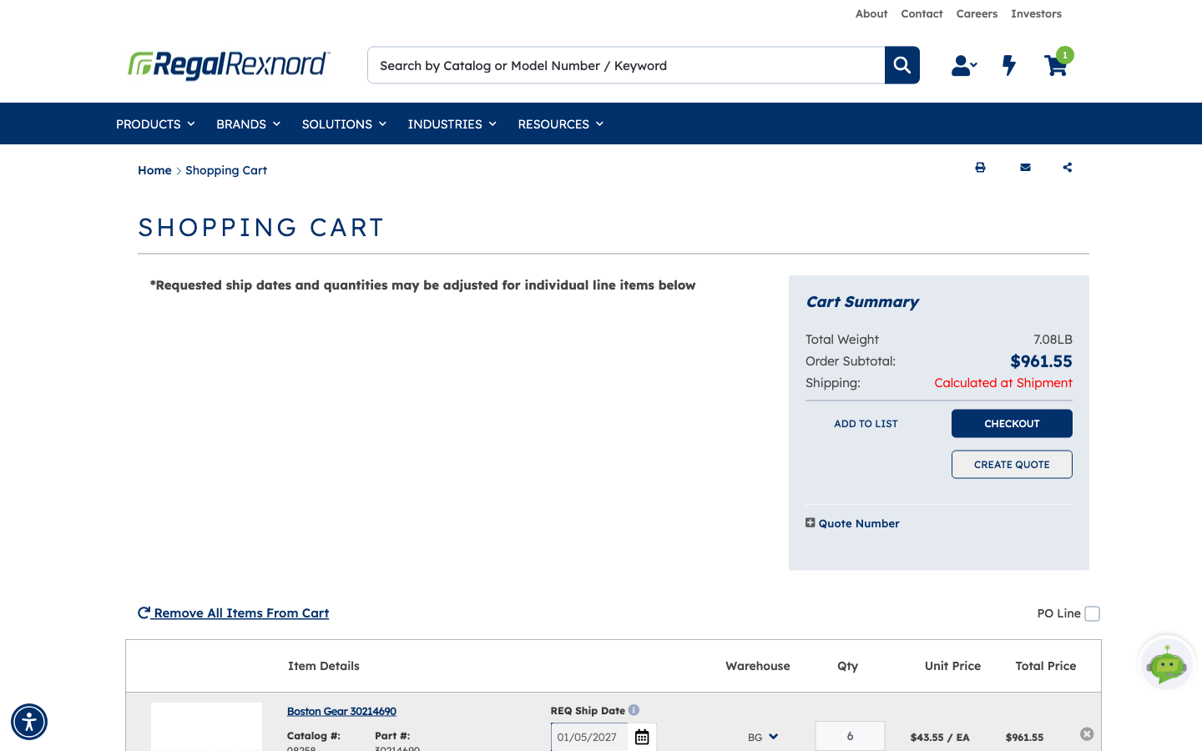Click the Checkout button

point(1012,424)
